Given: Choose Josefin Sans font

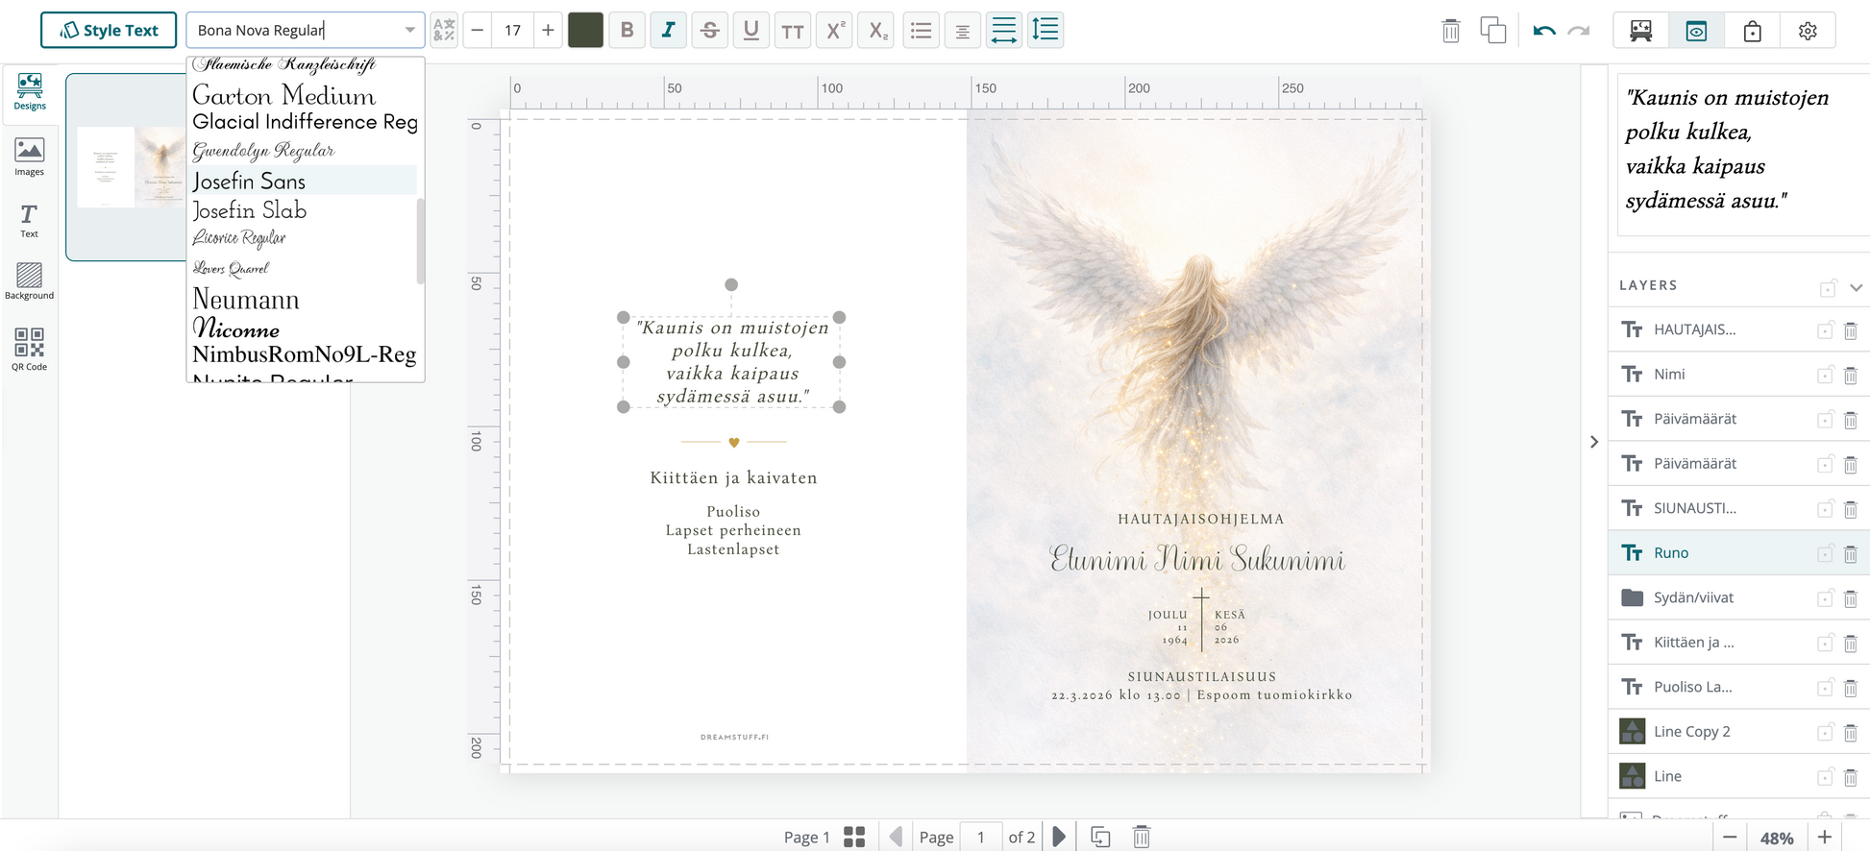Looking at the screenshot, I should point(304,181).
